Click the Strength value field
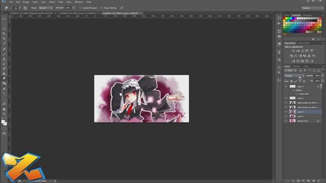 [x=68, y=8]
